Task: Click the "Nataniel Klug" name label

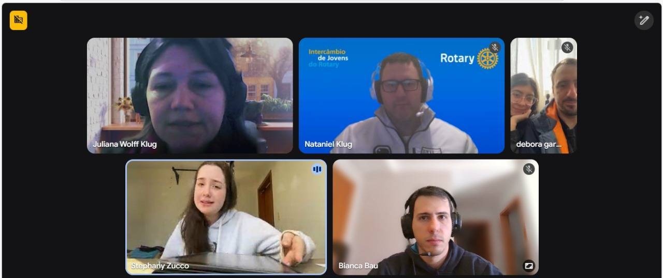Action: (328, 144)
